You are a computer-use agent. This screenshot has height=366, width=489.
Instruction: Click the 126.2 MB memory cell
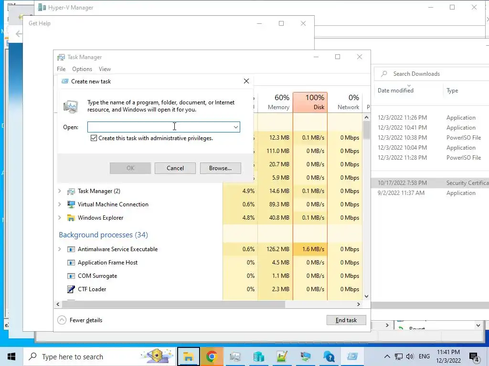point(276,249)
